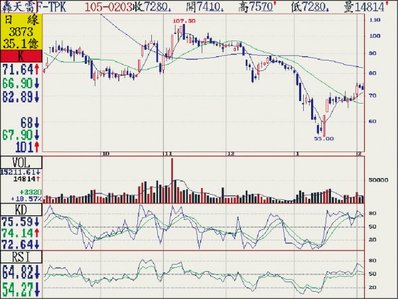Screen dimensions: 398x299
Task: Click the 55.00 low price marker
Action: click(323, 138)
